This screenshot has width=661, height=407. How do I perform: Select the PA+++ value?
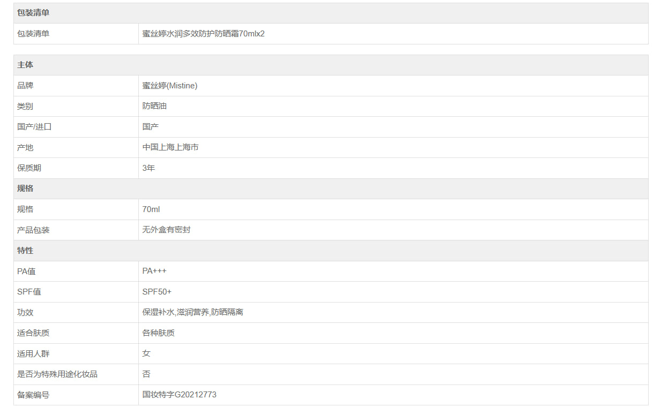pyautogui.click(x=154, y=271)
